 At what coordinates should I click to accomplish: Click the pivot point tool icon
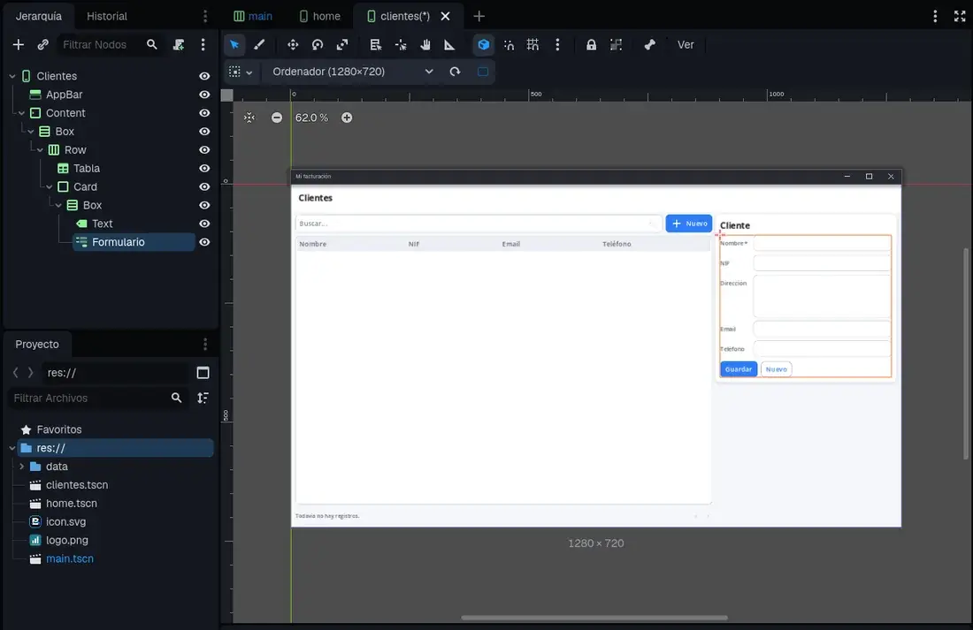pos(401,45)
